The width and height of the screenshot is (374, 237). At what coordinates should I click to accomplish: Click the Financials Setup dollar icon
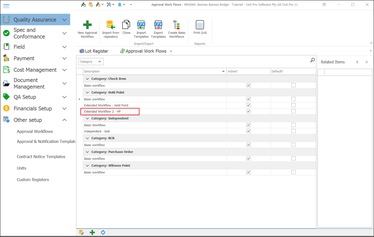tap(6, 108)
